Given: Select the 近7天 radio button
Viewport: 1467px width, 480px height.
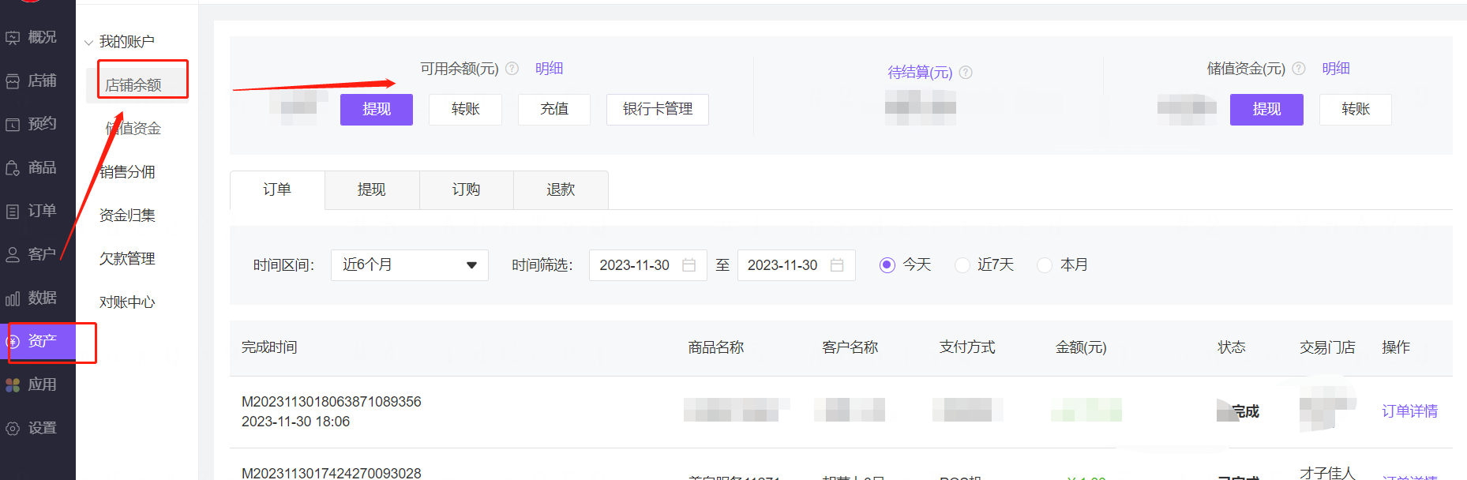Looking at the screenshot, I should tap(962, 265).
